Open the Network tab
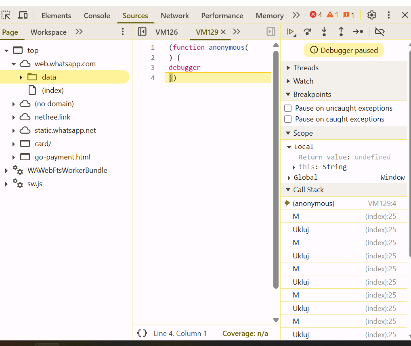The width and height of the screenshot is (411, 346). click(175, 15)
